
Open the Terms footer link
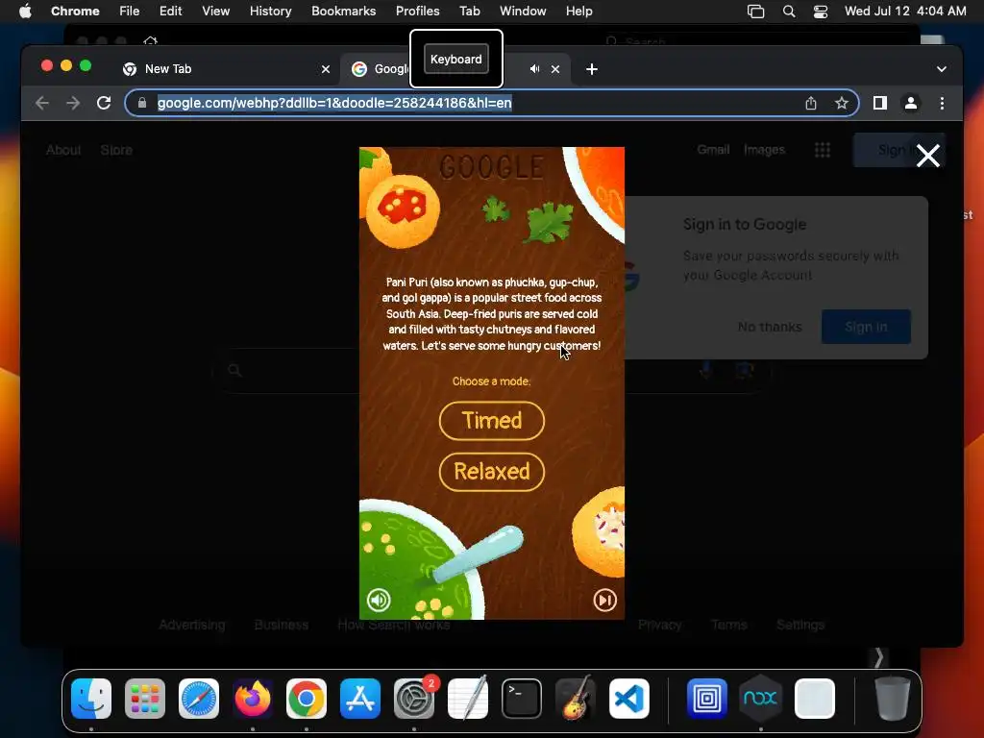click(728, 625)
